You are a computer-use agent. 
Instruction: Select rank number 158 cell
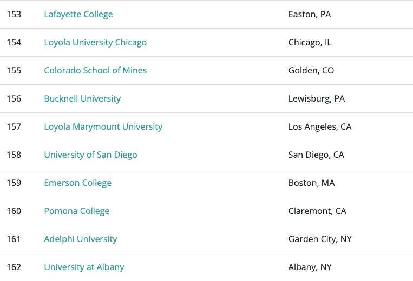pyautogui.click(x=14, y=155)
